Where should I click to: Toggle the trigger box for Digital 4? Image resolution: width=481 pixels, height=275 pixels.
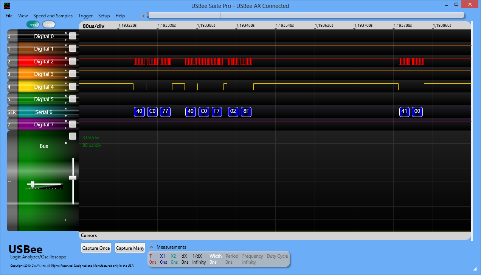(x=73, y=86)
